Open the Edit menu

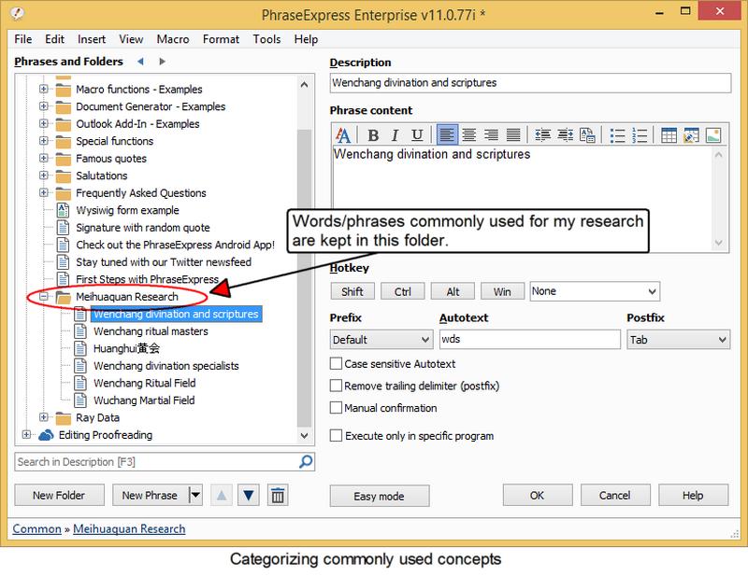coord(54,39)
